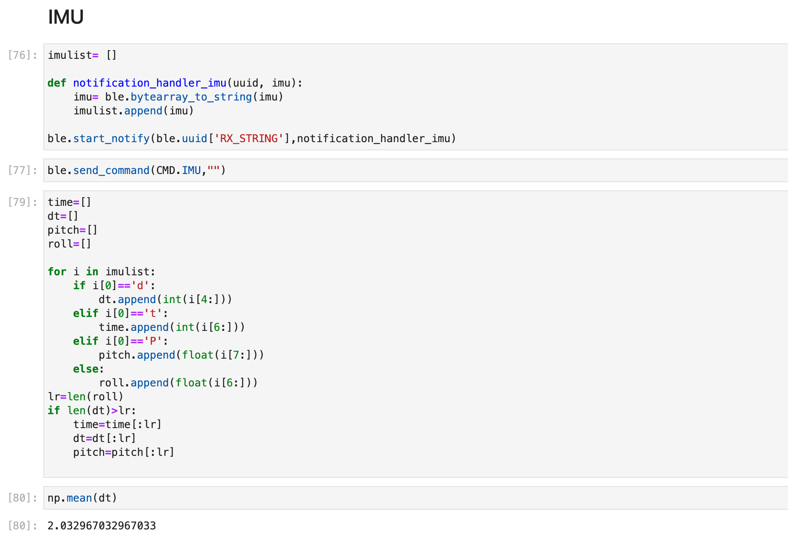Click the input prompt label of cell 80
Screen dimensions: 788x540
(x=22, y=498)
